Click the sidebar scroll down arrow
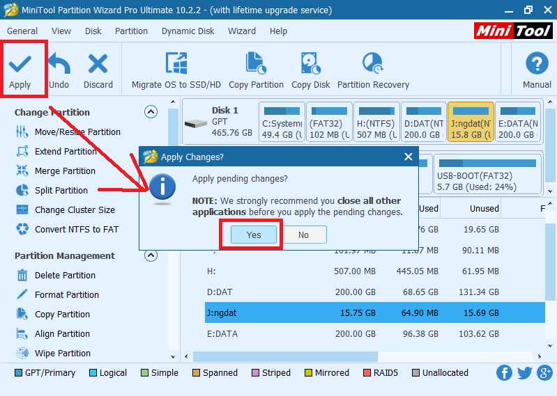The height and width of the screenshot is (396, 557). 173,356
